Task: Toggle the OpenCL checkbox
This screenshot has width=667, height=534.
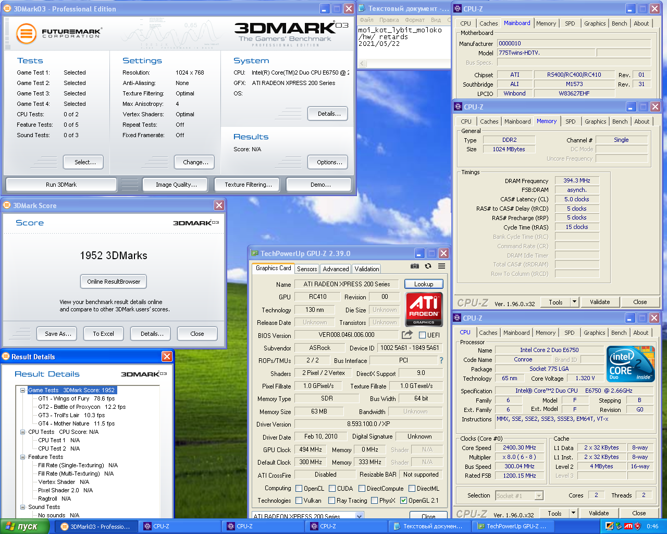Action: coord(299,489)
